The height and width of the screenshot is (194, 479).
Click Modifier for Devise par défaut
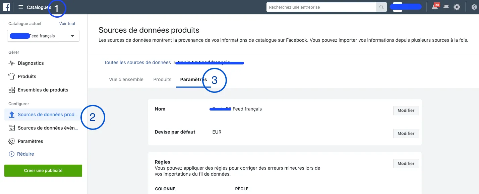coord(406,133)
